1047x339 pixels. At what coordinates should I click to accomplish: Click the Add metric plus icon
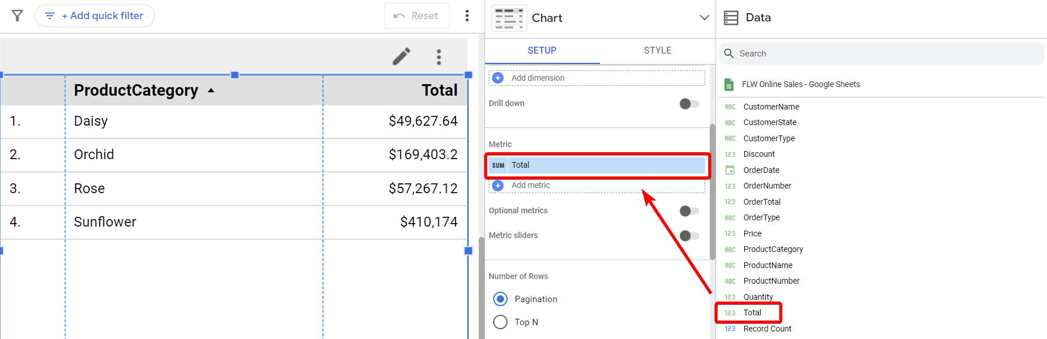(498, 186)
